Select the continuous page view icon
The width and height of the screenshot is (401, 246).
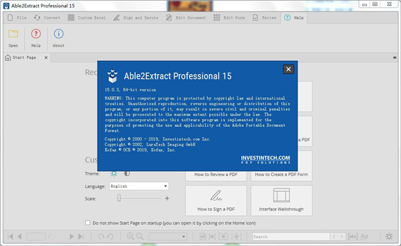pyautogui.click(x=213, y=237)
